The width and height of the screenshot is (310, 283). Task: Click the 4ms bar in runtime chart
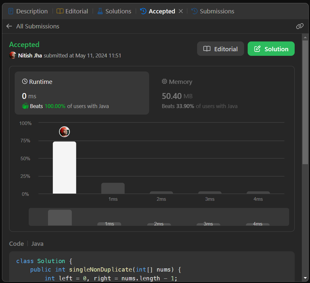pos(258,193)
